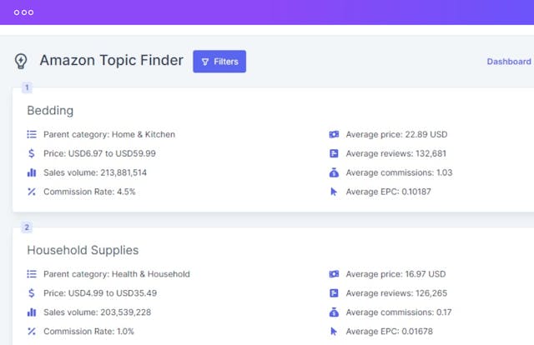Click rank badge number 2
Image resolution: width=534 pixels, height=345 pixels.
(x=27, y=227)
